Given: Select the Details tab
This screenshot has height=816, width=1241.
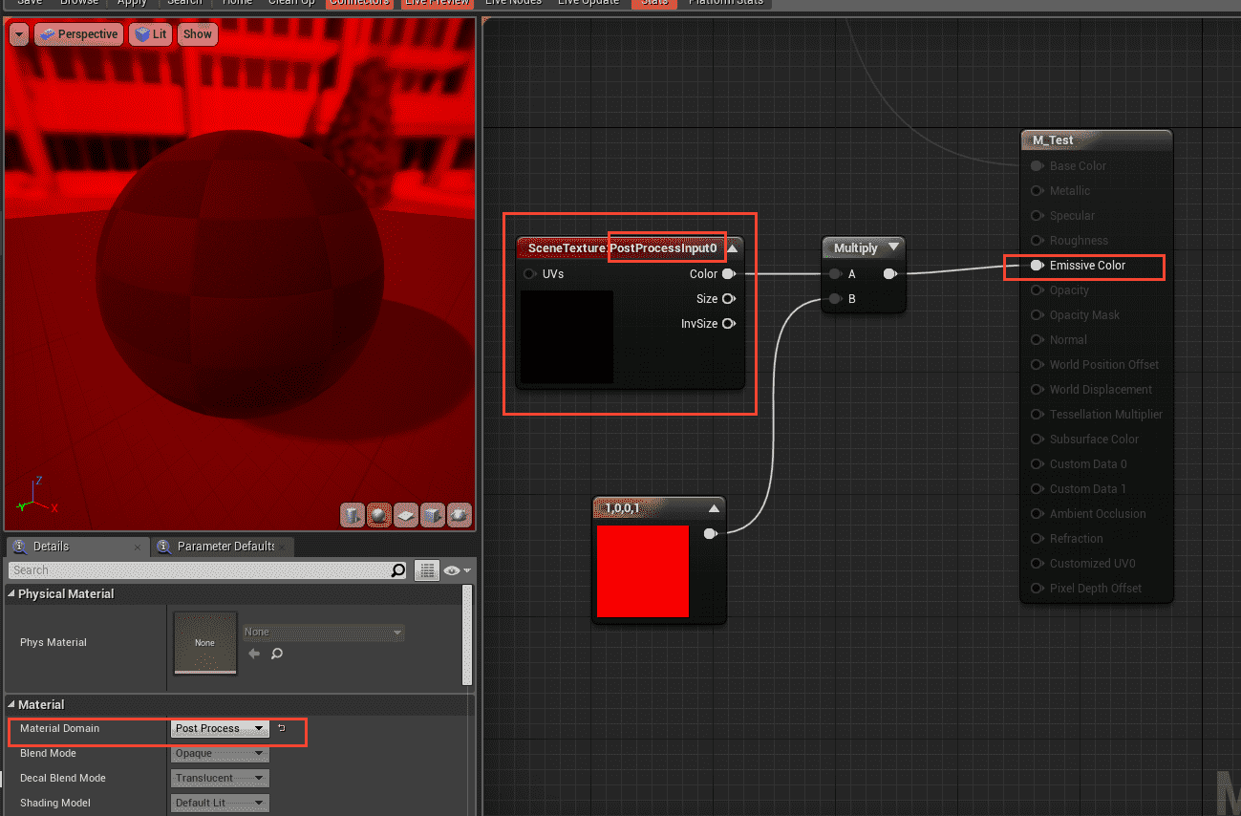Looking at the screenshot, I should tap(51, 547).
